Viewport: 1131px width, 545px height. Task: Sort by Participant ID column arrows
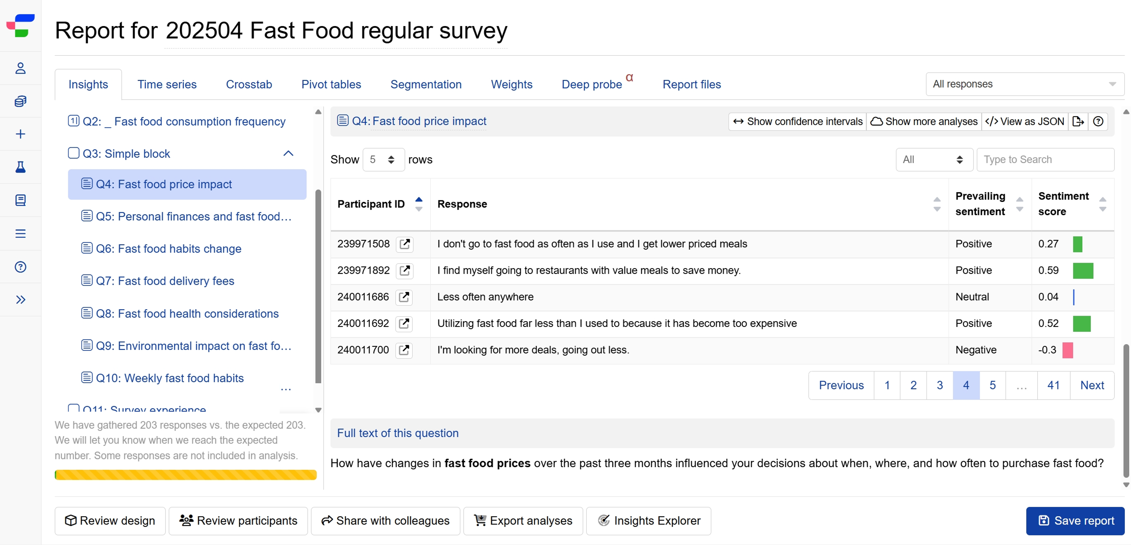pyautogui.click(x=419, y=204)
